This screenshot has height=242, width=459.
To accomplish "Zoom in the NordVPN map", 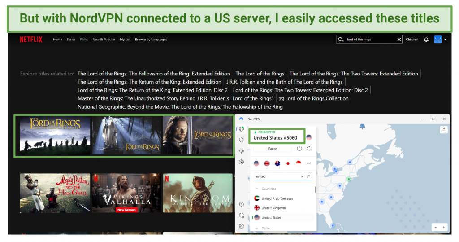I will [x=443, y=227].
